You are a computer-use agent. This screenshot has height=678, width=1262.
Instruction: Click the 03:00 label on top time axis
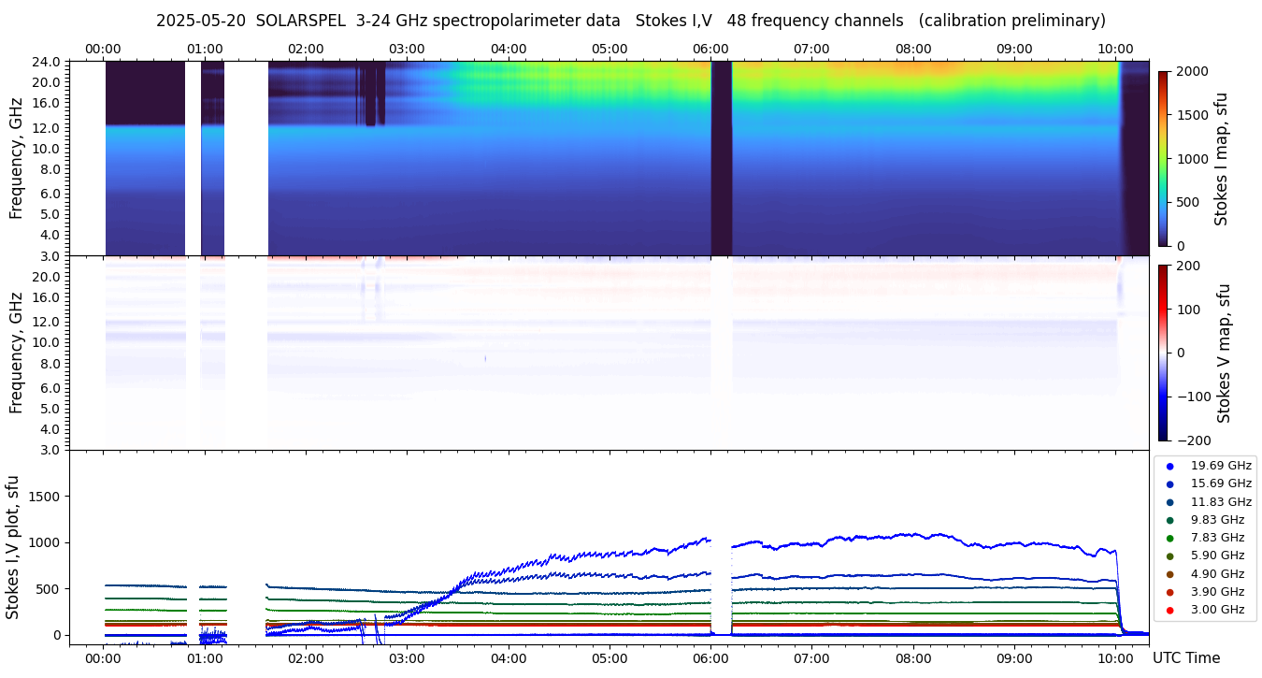407,49
